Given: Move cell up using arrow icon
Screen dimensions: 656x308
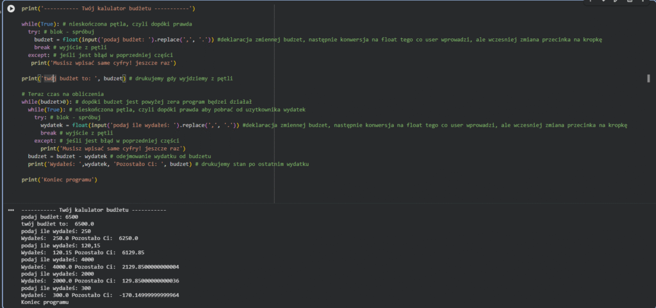Looking at the screenshot, I should pyautogui.click(x=591, y=2).
